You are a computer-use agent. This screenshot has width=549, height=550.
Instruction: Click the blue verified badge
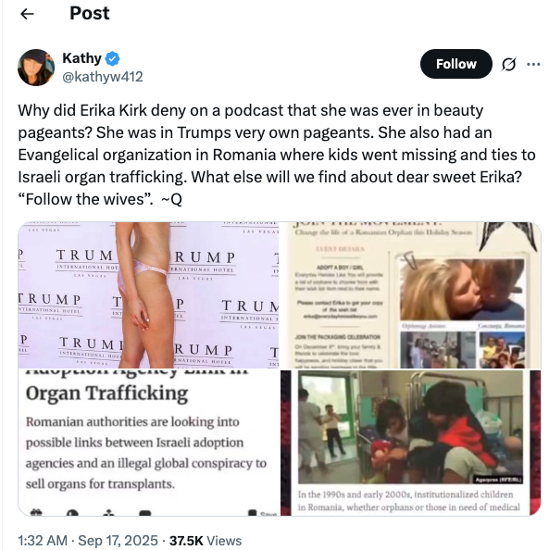[113, 58]
